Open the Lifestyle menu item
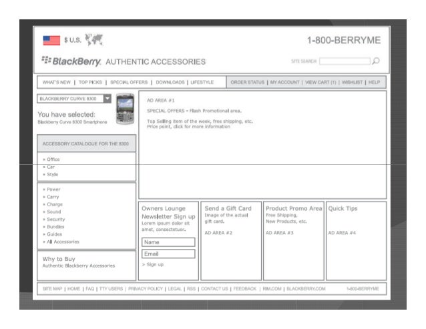This screenshot has height=329, width=426. pyautogui.click(x=202, y=82)
